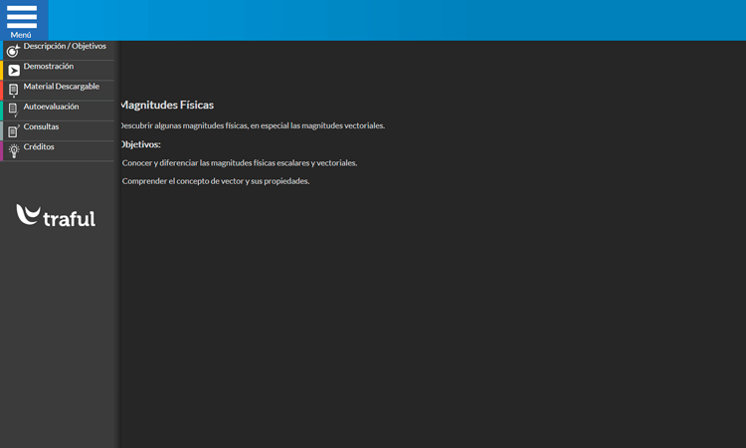Image resolution: width=746 pixels, height=448 pixels.
Task: Click the document icon for Material Descargable
Action: [x=13, y=91]
